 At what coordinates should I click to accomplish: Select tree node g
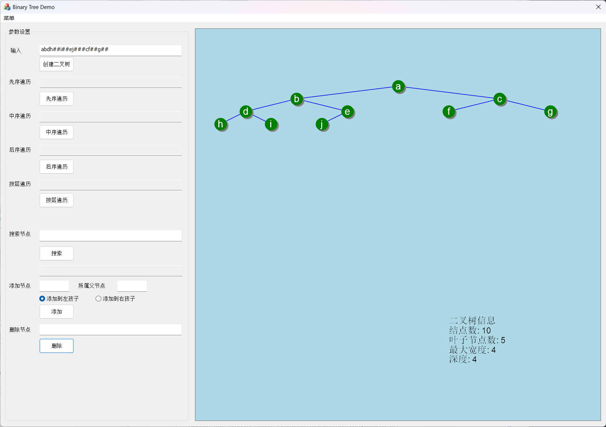(x=550, y=112)
